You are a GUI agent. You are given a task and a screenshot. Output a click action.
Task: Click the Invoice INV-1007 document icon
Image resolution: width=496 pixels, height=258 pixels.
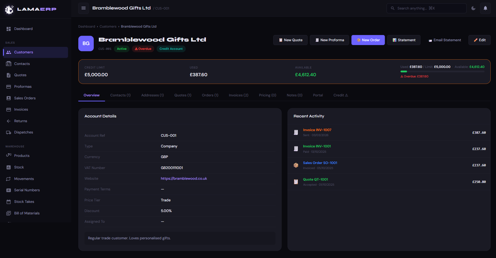[296, 132]
